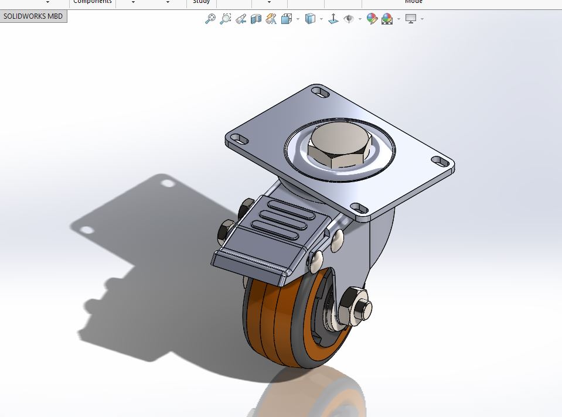Click the upward-arrow axis icon in view toolbar
Image resolution: width=562 pixels, height=417 pixels.
tap(333, 19)
